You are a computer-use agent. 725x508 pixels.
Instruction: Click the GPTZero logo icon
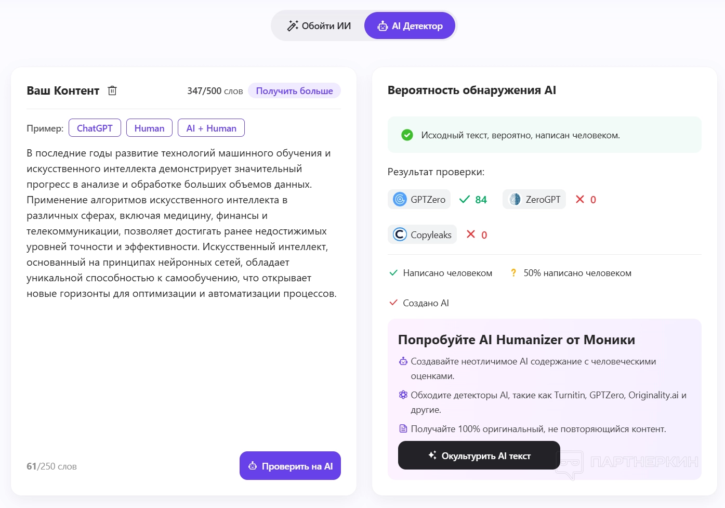[400, 199]
